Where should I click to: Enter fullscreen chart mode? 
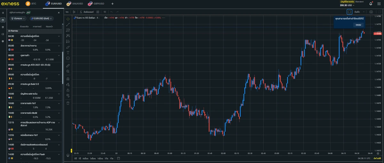click(x=380, y=12)
